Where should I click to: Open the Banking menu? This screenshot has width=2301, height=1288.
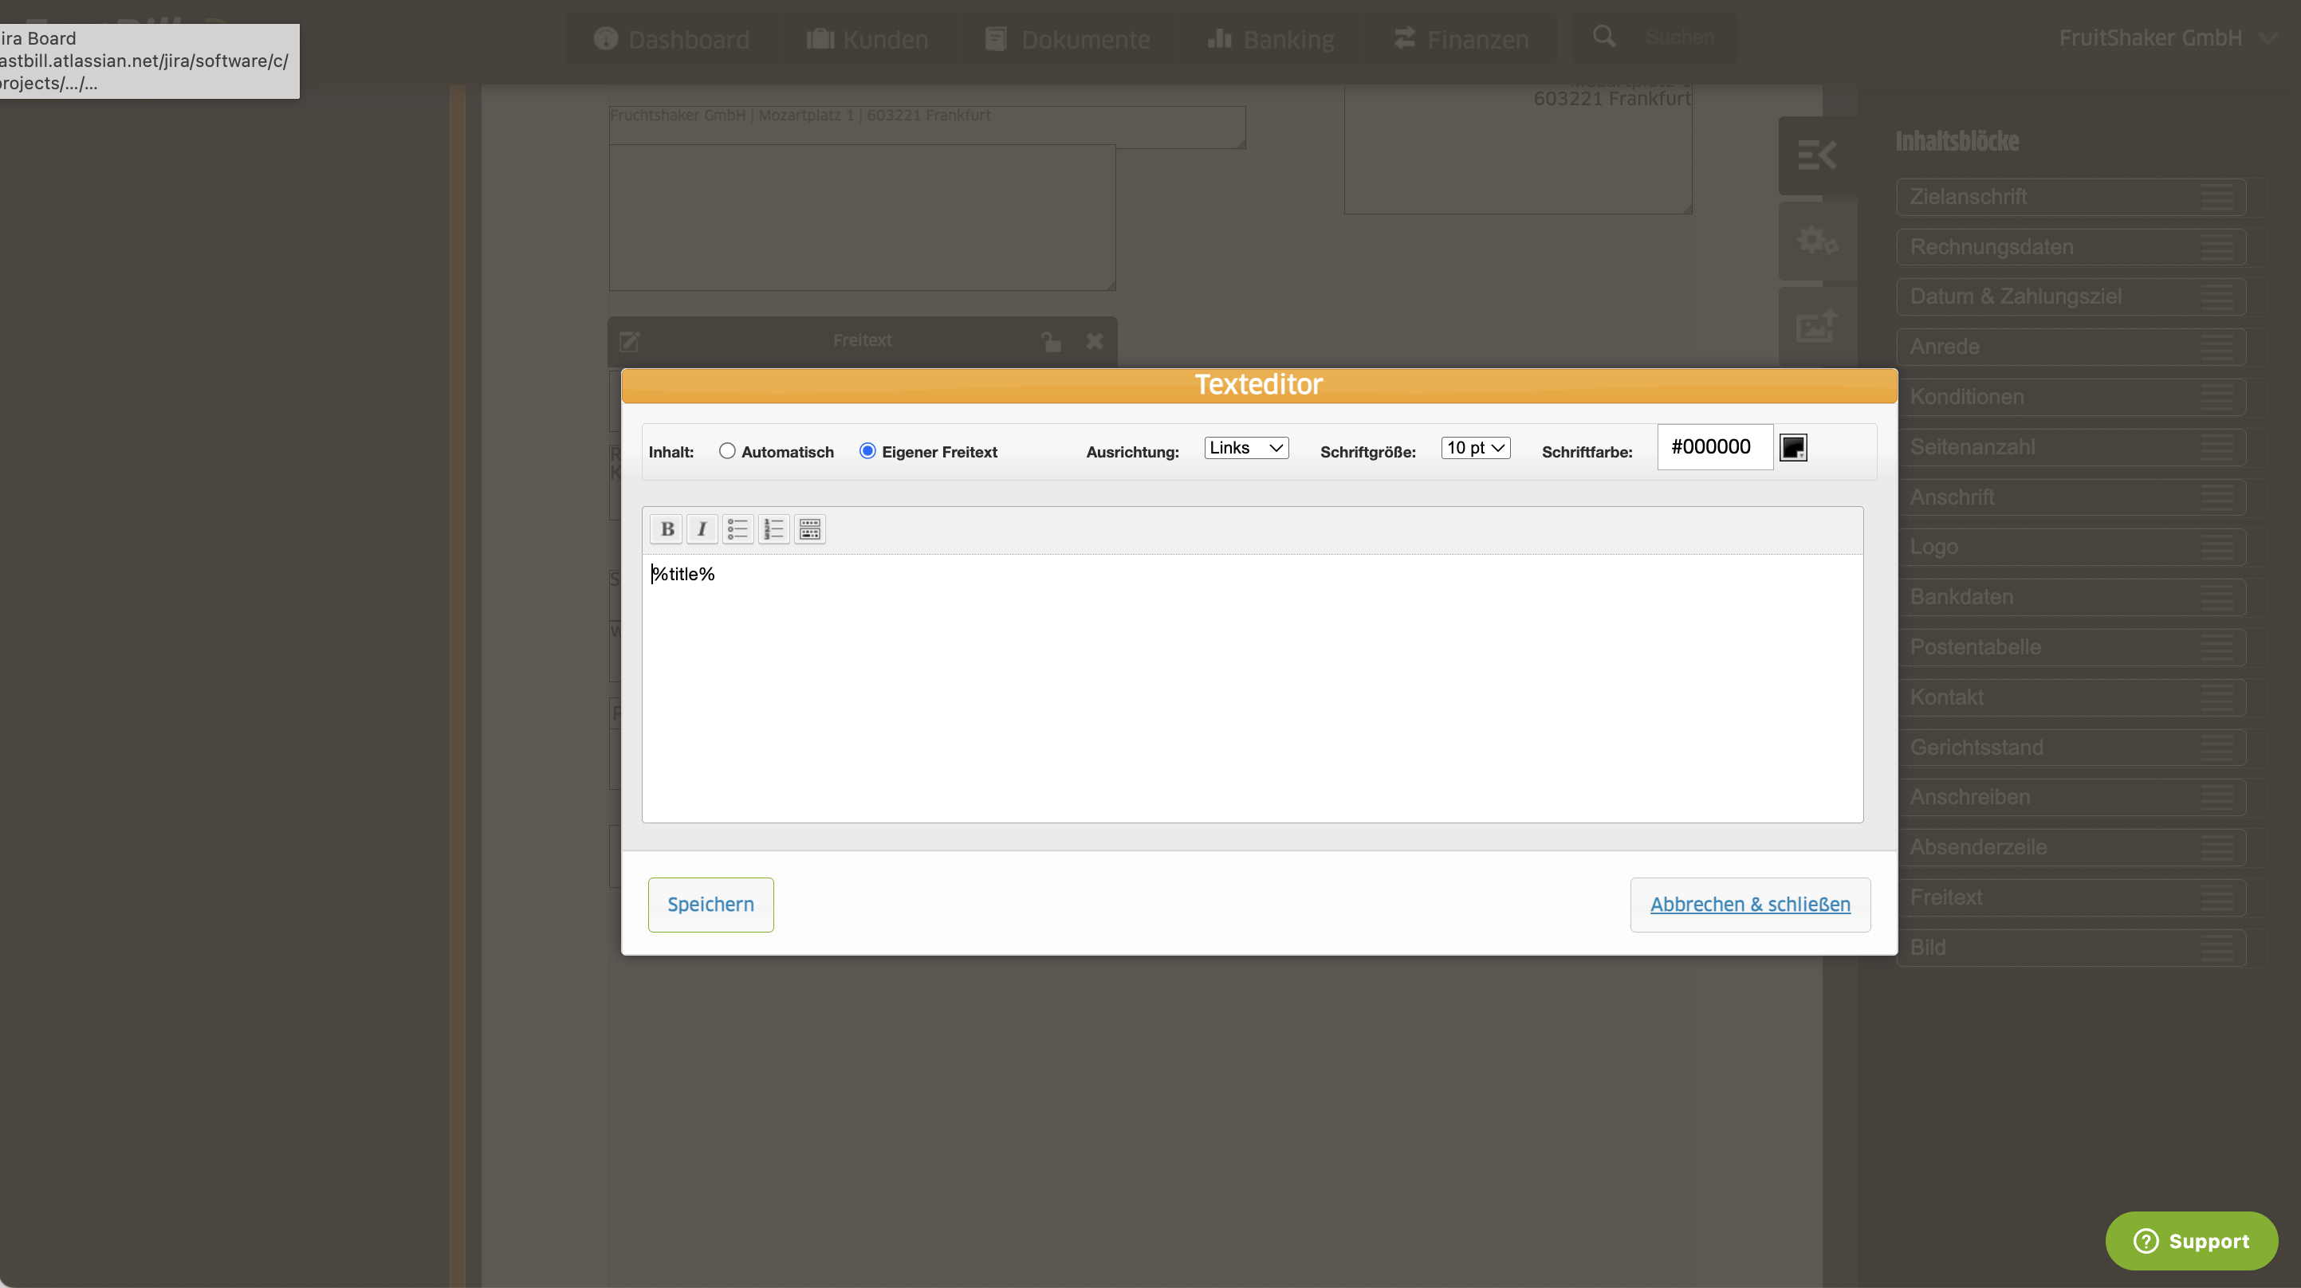tap(1270, 39)
